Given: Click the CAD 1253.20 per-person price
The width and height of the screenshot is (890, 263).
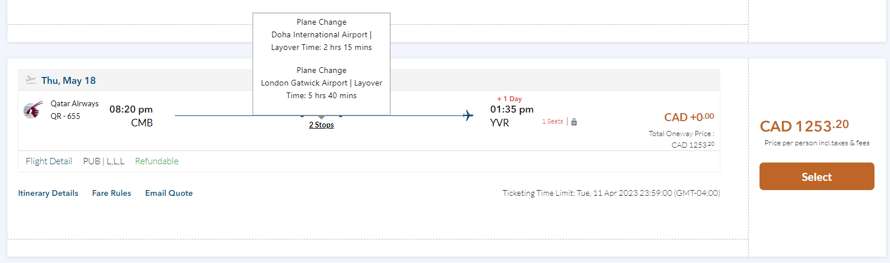Looking at the screenshot, I should 804,126.
